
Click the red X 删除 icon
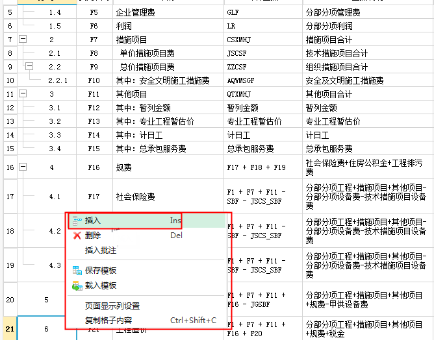77,236
